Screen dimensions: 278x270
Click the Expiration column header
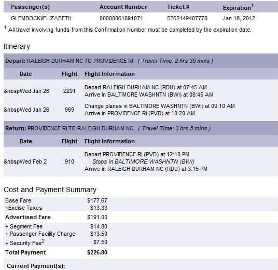[x=238, y=7]
